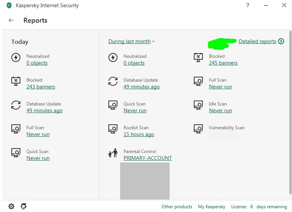Click the monthly Database Update refresh icon
Image resolution: width=292 pixels, height=212 pixels.
click(x=113, y=81)
